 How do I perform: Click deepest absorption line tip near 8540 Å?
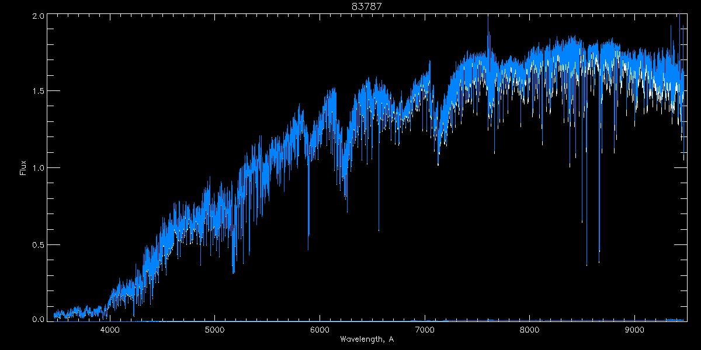[x=587, y=265]
